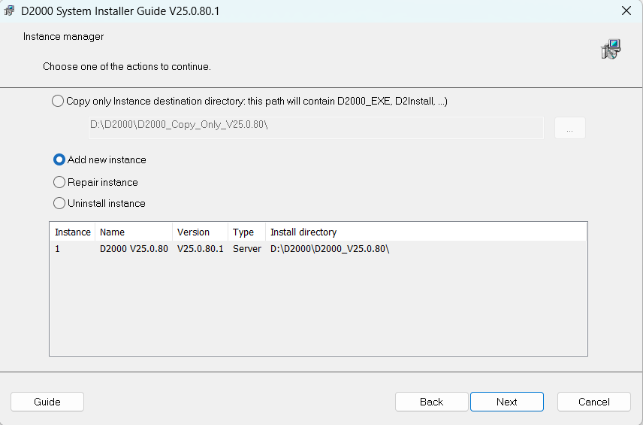This screenshot has width=643, height=425.
Task: Close the D2000 System Installer window
Action: 626,11
